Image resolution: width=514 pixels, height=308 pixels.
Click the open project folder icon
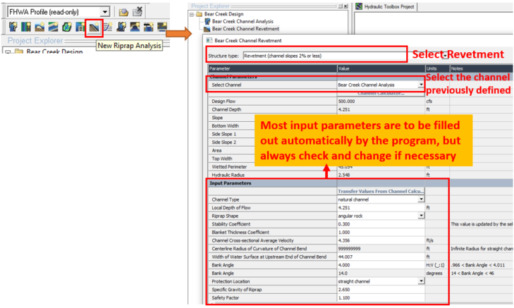pos(123,12)
